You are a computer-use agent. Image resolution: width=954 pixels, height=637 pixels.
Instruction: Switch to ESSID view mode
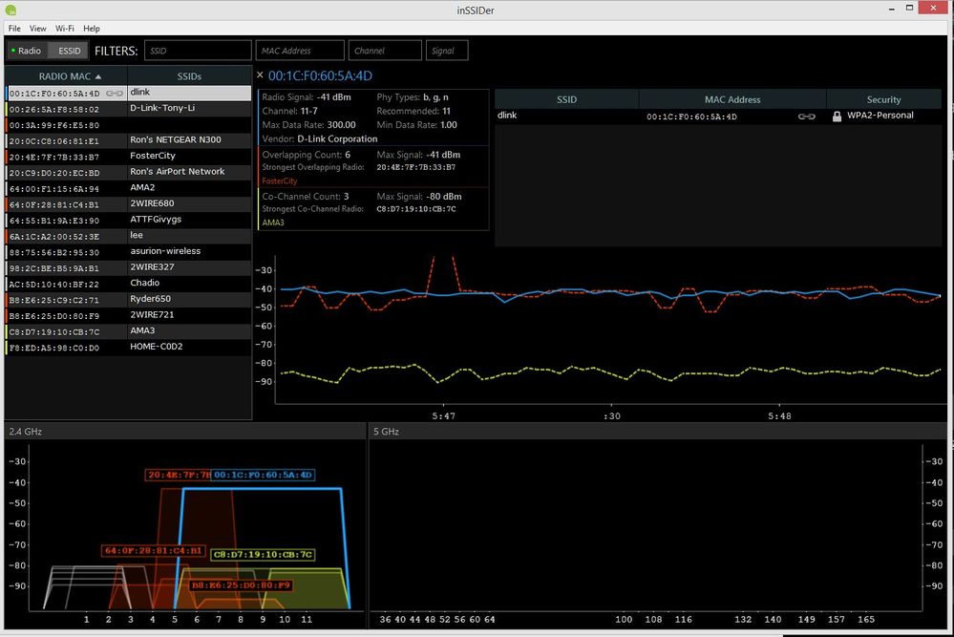coord(69,52)
